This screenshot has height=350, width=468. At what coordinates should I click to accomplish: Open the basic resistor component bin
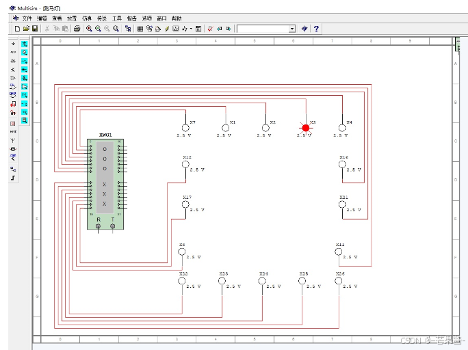(x=13, y=52)
